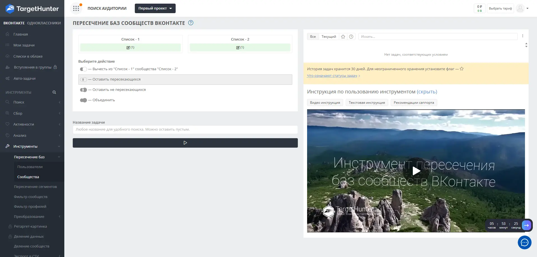
Task: Click the (скрыть) instruction link
Action: 427,92
